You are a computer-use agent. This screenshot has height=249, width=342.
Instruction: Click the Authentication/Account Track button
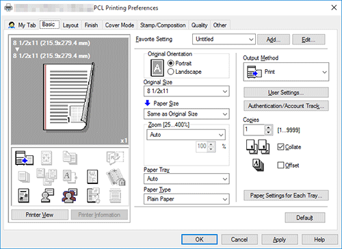coord(286,106)
